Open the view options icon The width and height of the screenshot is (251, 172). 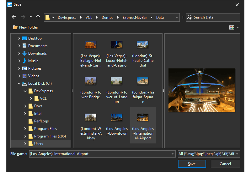tap(232, 27)
